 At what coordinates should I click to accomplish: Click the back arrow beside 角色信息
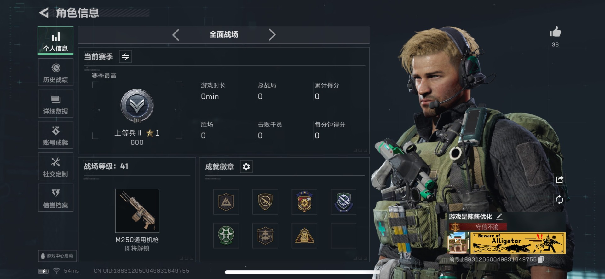(44, 13)
